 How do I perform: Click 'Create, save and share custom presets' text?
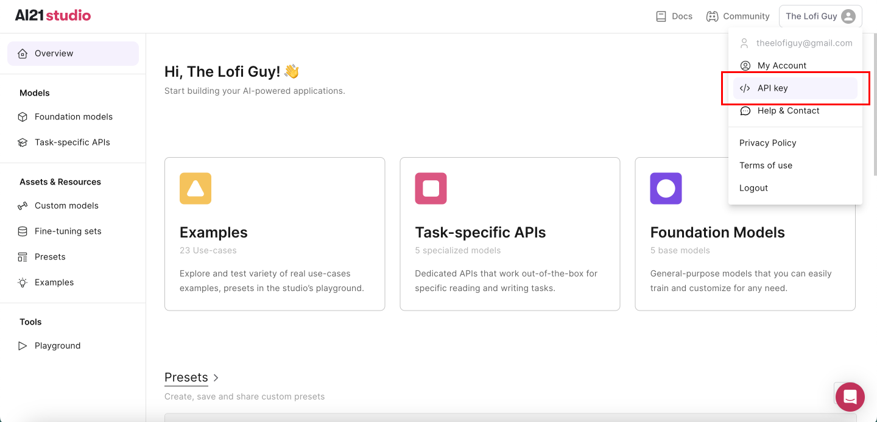coord(245,396)
